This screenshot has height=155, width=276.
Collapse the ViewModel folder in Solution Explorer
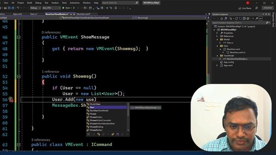click(x=217, y=56)
